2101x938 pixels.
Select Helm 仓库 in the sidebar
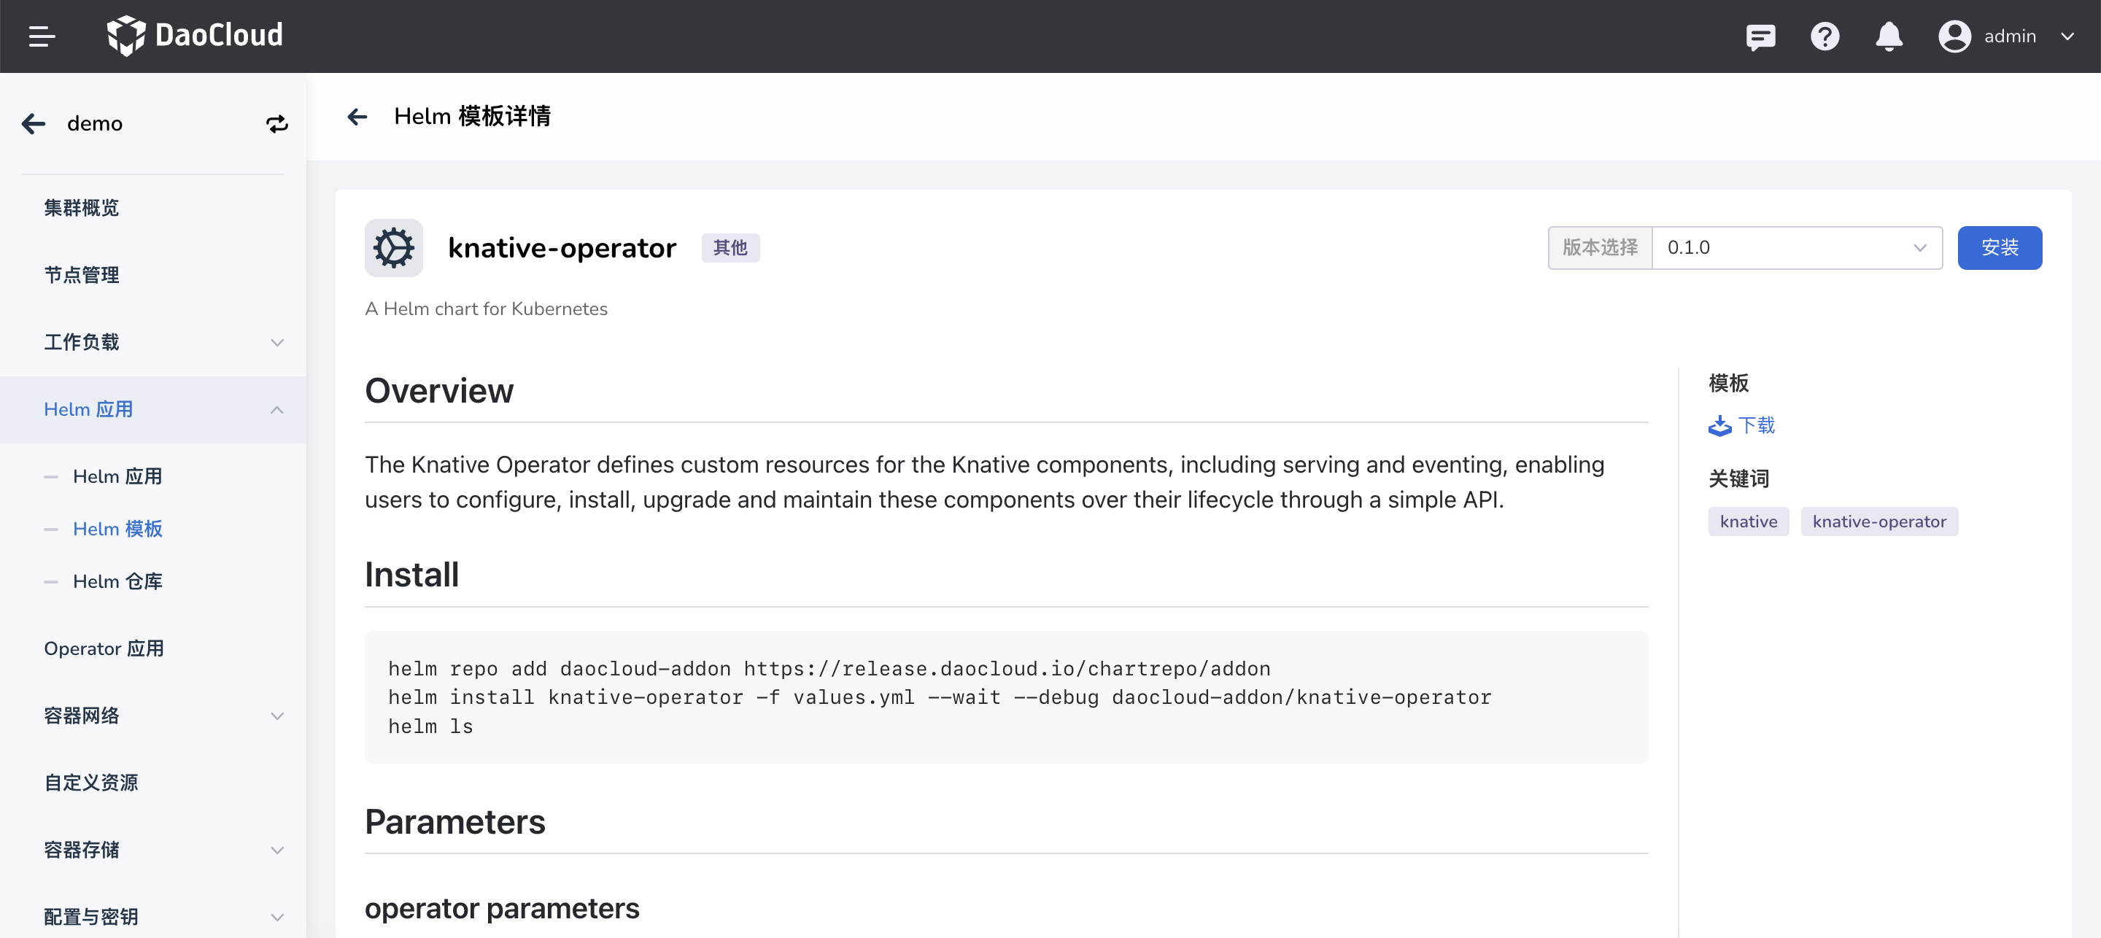117,581
